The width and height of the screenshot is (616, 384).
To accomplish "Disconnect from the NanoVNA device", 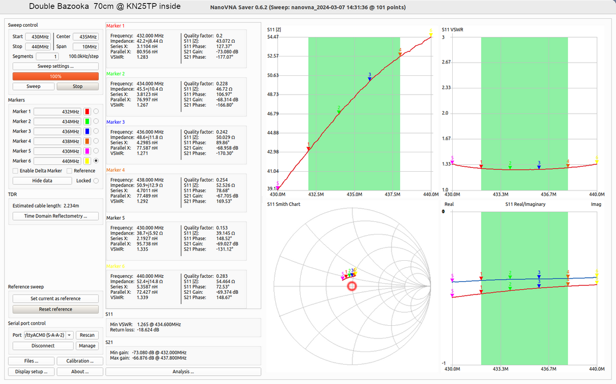I will coord(43,346).
